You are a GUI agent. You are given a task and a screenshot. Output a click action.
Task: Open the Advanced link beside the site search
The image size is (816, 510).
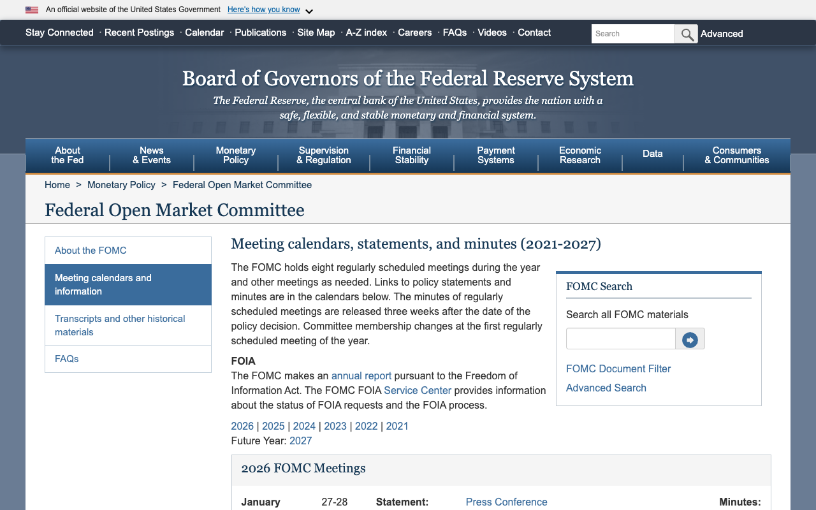(x=722, y=34)
